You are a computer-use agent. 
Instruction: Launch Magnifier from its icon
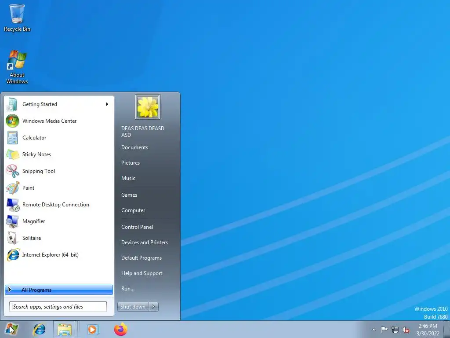tap(12, 221)
